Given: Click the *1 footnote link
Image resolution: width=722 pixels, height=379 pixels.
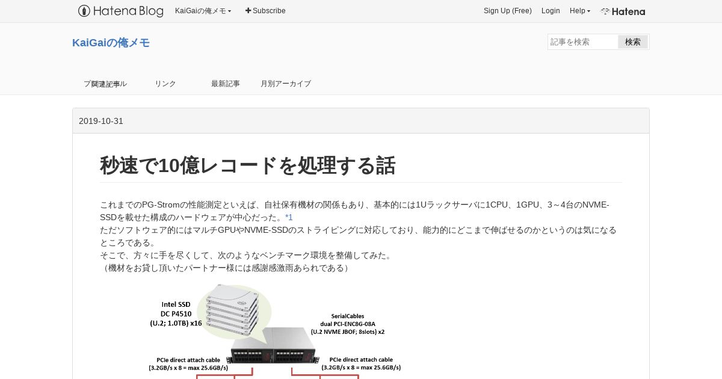Looking at the screenshot, I should pos(289,217).
